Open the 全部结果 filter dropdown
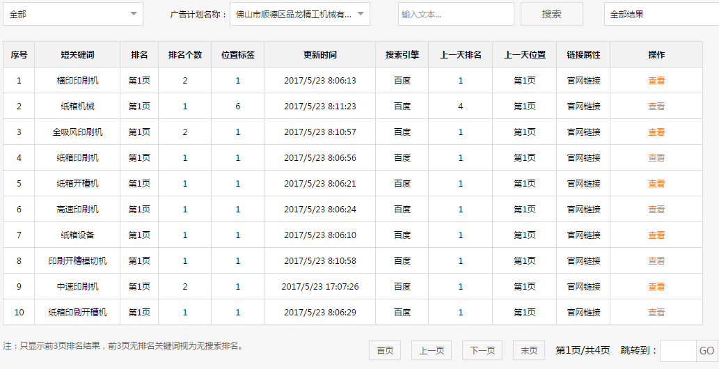The height and width of the screenshot is (369, 719). 660,14
